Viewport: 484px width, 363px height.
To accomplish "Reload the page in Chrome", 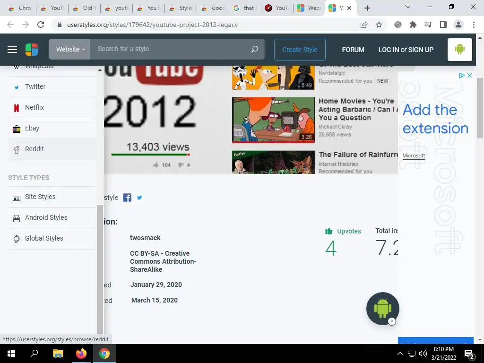I will point(41,25).
